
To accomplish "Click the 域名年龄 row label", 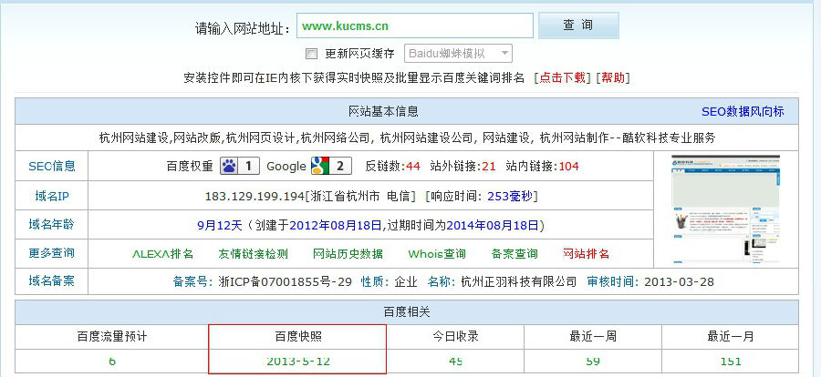I will (52, 225).
